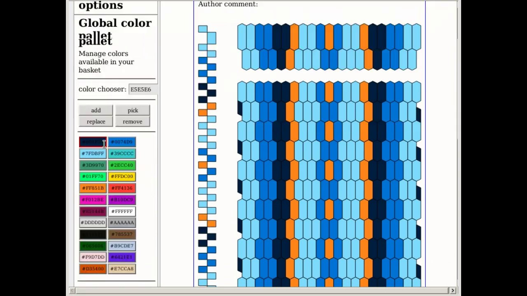Select the #B9CDE7 pale blue swatch

122,245
